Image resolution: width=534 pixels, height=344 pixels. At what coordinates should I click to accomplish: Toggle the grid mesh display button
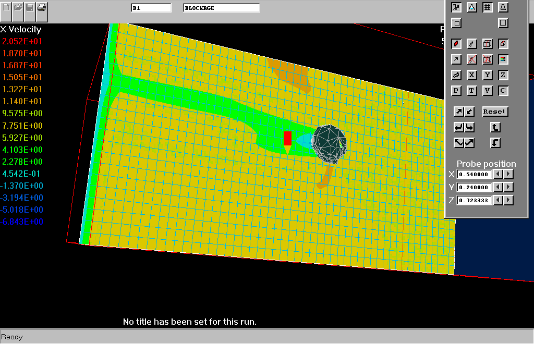pyautogui.click(x=487, y=7)
